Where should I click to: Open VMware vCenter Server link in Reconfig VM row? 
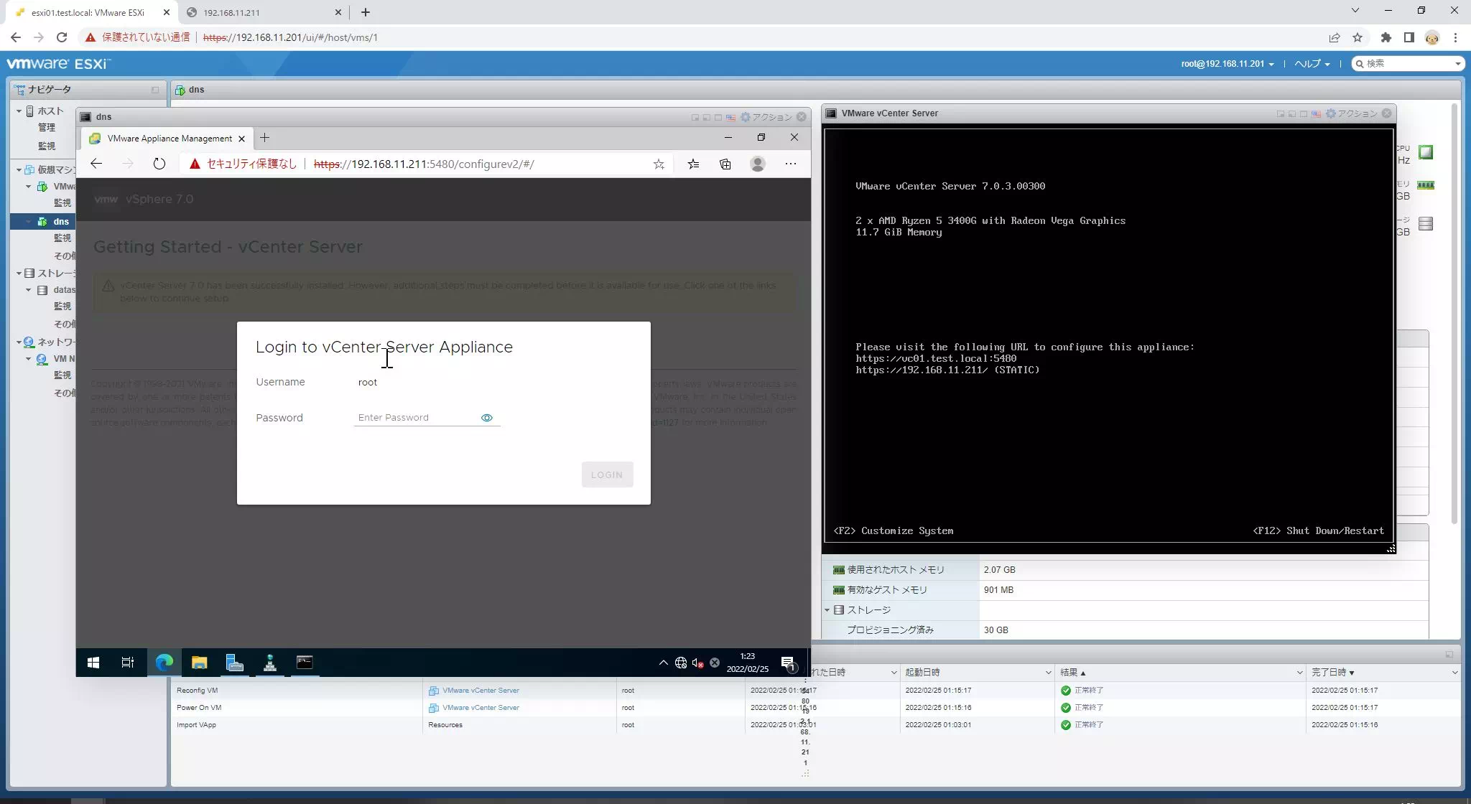coord(481,691)
